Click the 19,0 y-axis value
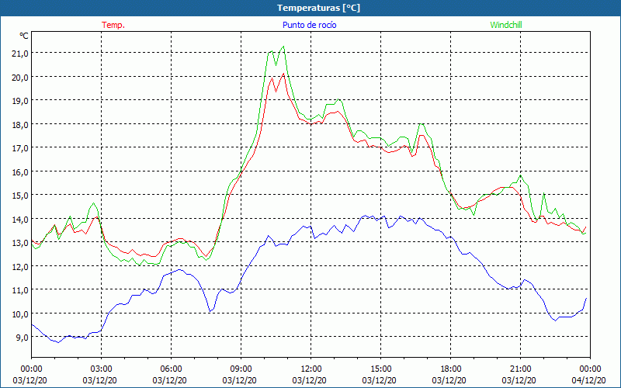 point(20,100)
